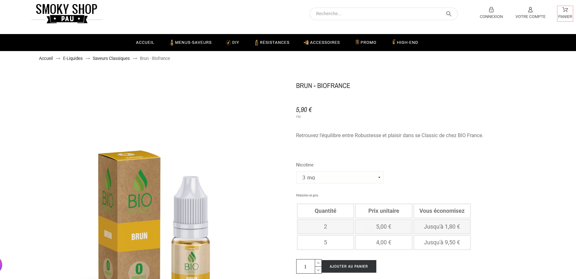
Task: Open the Résistances menu
Action: tap(272, 43)
